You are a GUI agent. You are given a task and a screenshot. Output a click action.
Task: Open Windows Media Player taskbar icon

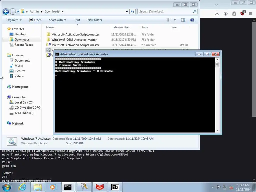(x=52, y=187)
